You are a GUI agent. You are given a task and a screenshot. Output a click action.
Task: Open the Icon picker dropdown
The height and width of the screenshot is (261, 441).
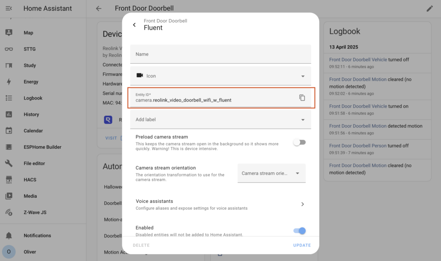pyautogui.click(x=220, y=76)
